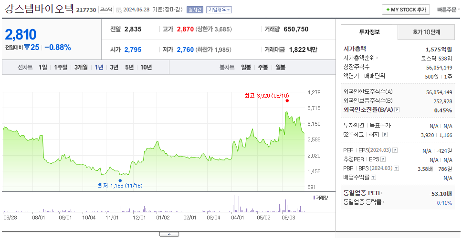Click the current price 2,810

[21, 35]
